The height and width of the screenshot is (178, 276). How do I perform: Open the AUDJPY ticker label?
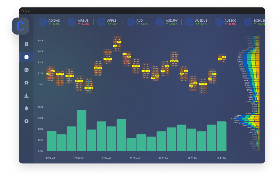[x=172, y=21]
